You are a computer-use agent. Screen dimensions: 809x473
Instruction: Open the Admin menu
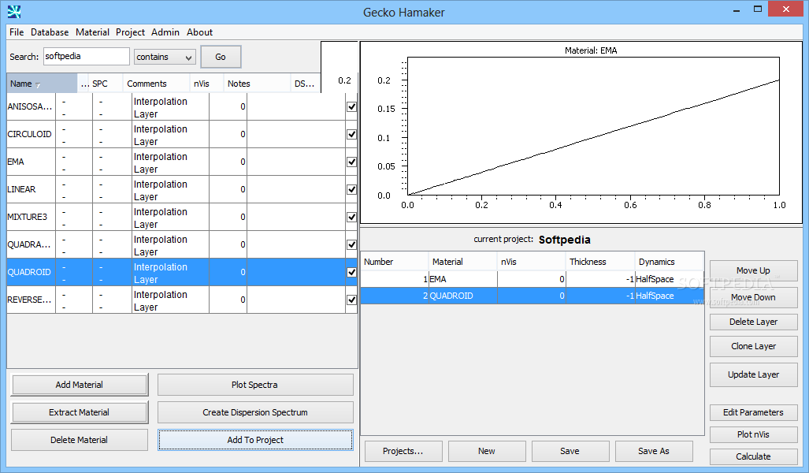pyautogui.click(x=165, y=32)
